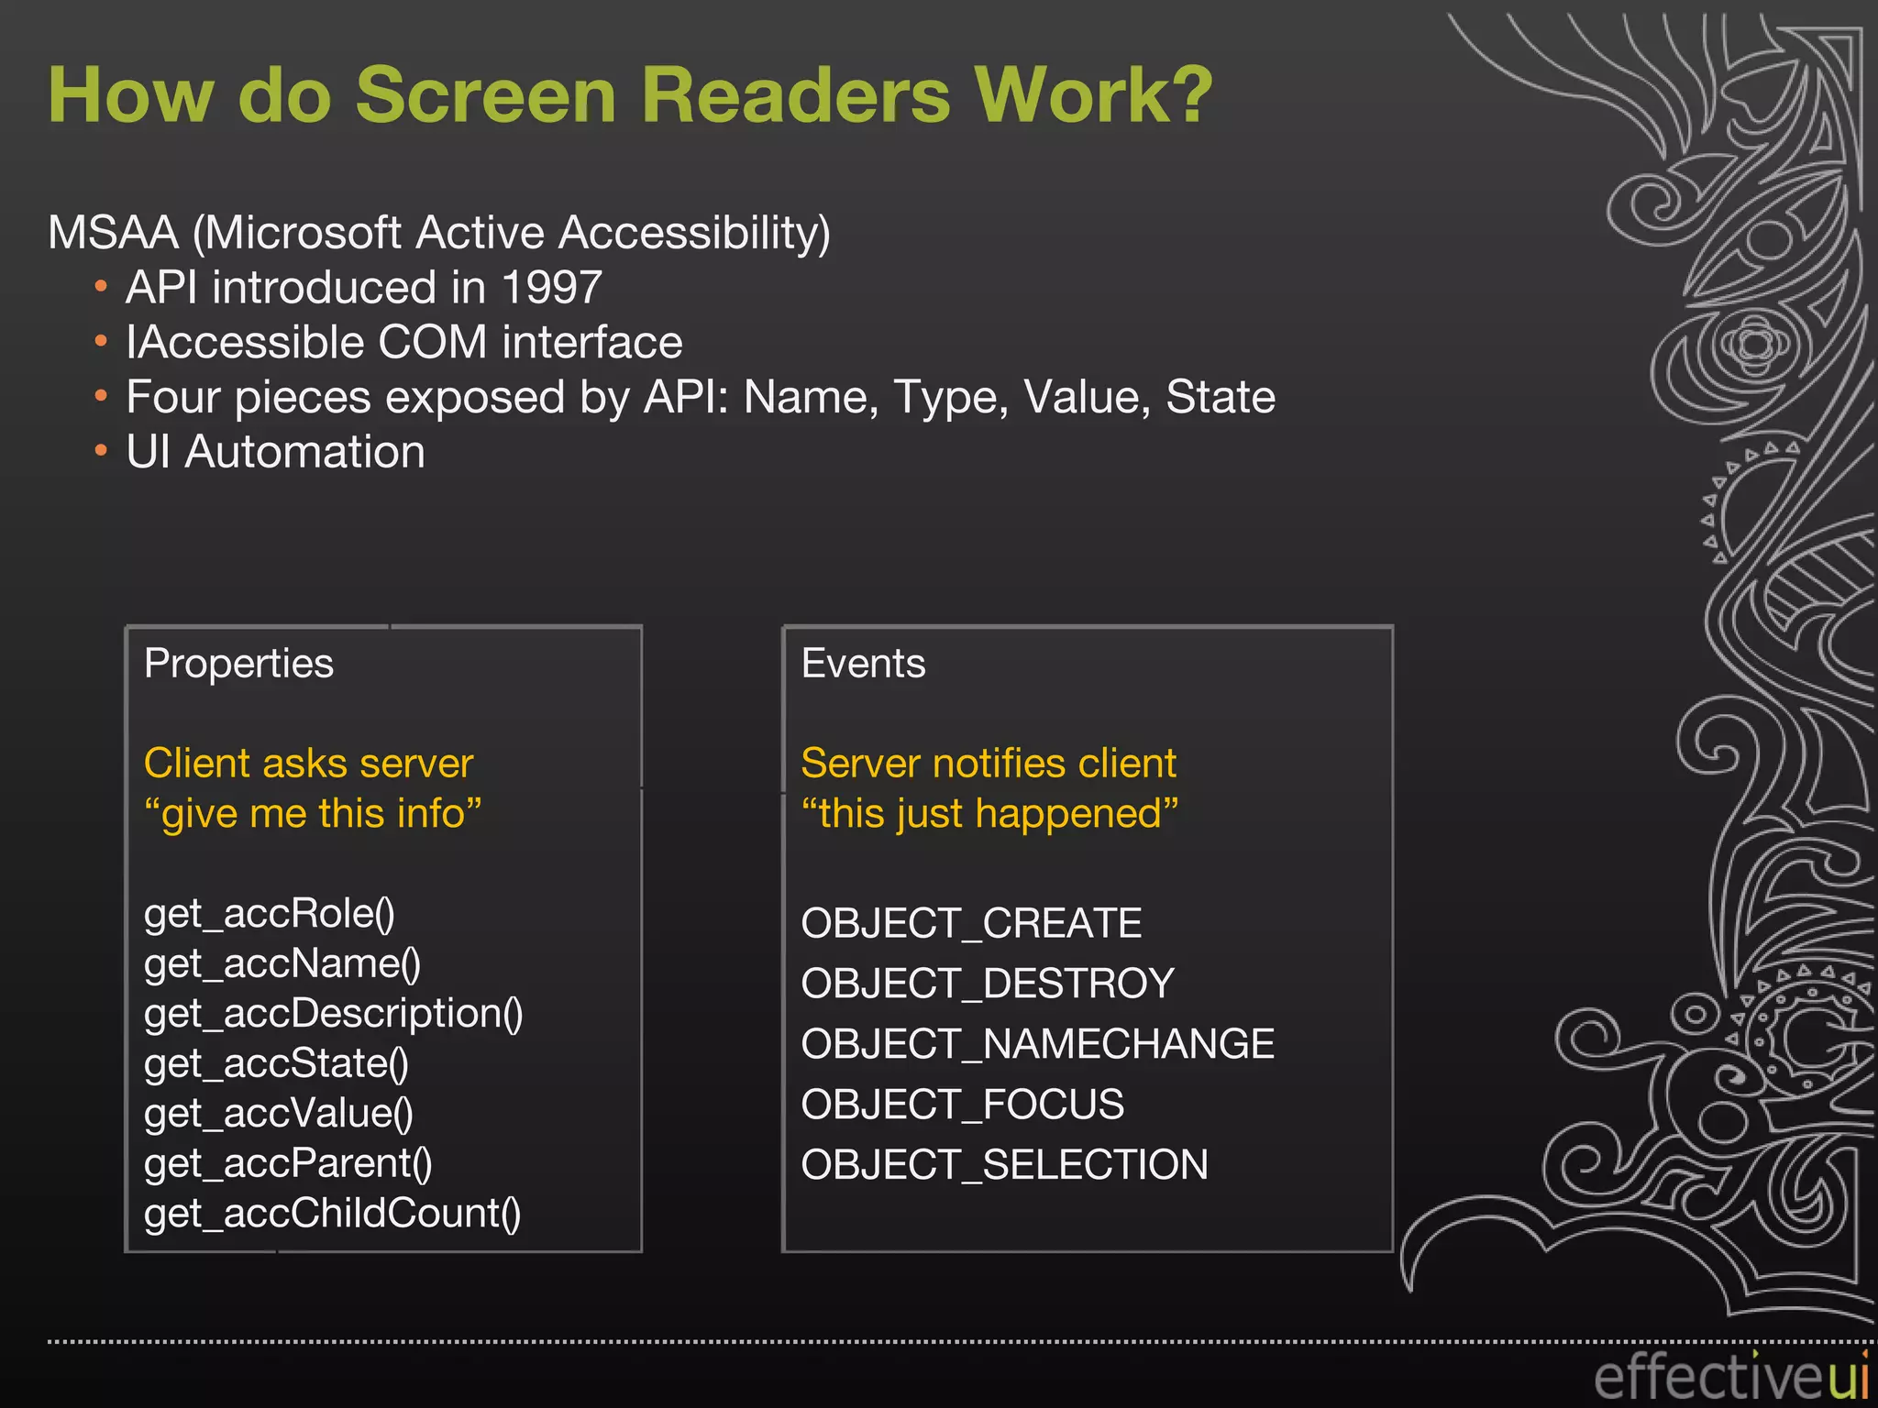Viewport: 1878px width, 1408px height.
Task: Click 'get_accRole()' line
Action: 270,914
